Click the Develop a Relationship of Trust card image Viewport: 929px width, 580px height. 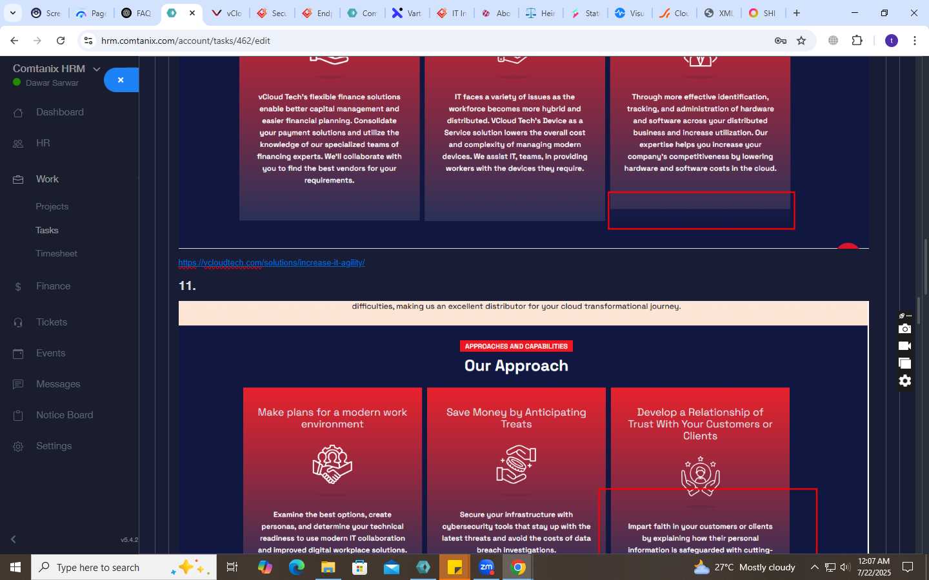[x=700, y=476]
